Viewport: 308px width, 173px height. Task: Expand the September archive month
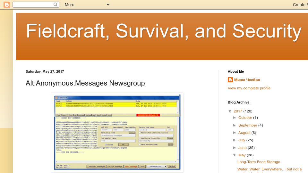(234, 125)
